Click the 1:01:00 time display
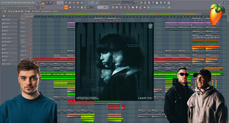The width and height of the screenshot is (229, 123). [x=93, y=3]
